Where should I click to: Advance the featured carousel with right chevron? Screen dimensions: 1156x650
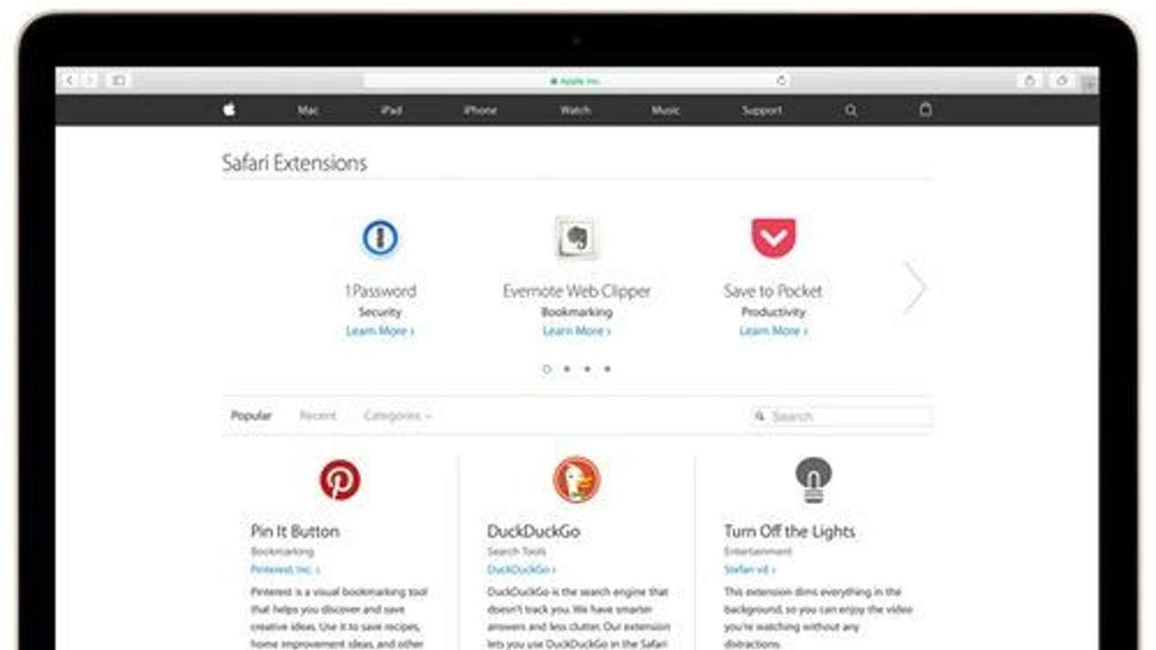(915, 289)
